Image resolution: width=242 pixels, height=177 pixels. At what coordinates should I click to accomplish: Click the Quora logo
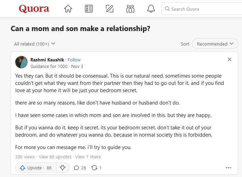click(34, 9)
